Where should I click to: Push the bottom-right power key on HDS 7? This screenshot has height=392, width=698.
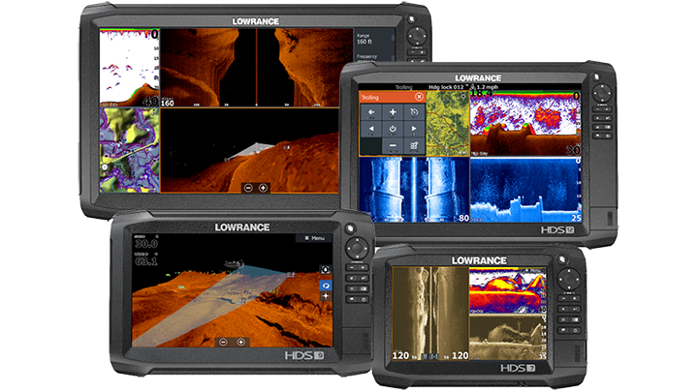pos(575,330)
